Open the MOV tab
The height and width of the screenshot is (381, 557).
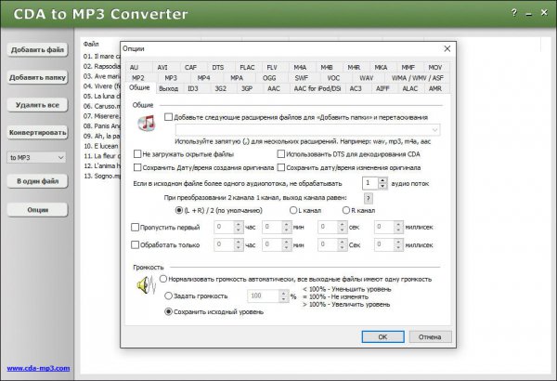(x=435, y=68)
